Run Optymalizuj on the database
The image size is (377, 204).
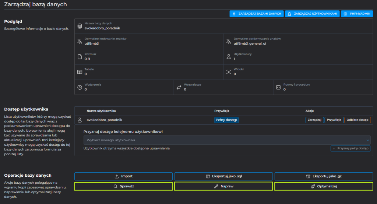(x=324, y=186)
